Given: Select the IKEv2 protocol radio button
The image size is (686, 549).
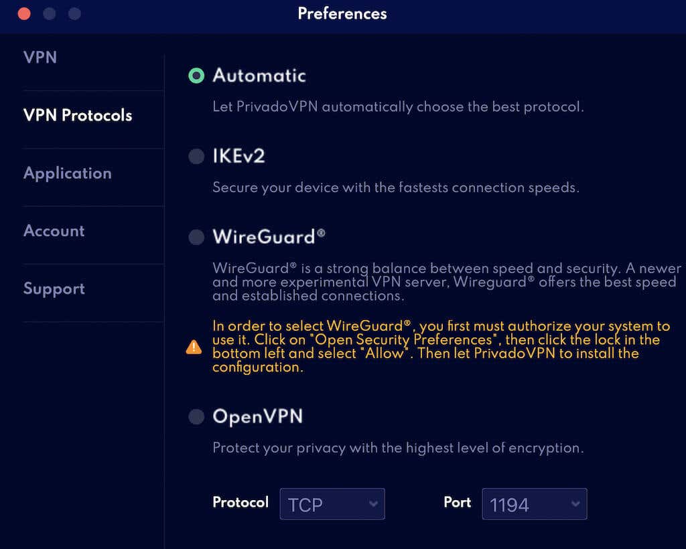Looking at the screenshot, I should 196,156.
